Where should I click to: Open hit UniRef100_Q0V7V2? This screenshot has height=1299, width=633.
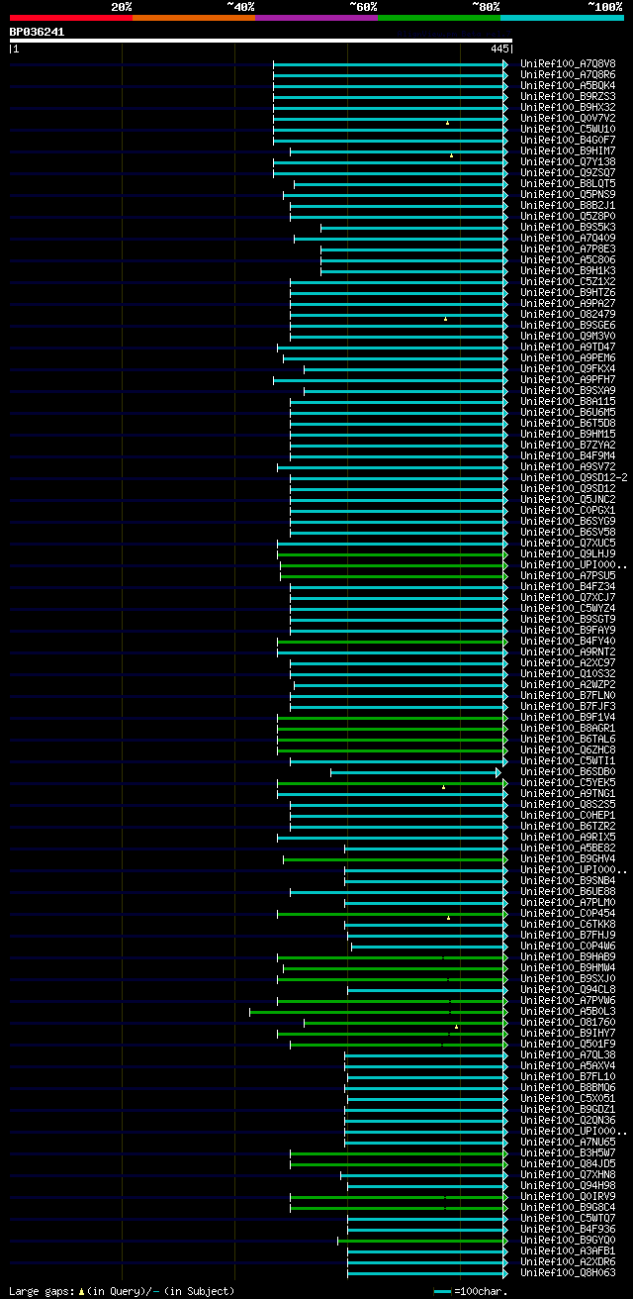tap(568, 119)
